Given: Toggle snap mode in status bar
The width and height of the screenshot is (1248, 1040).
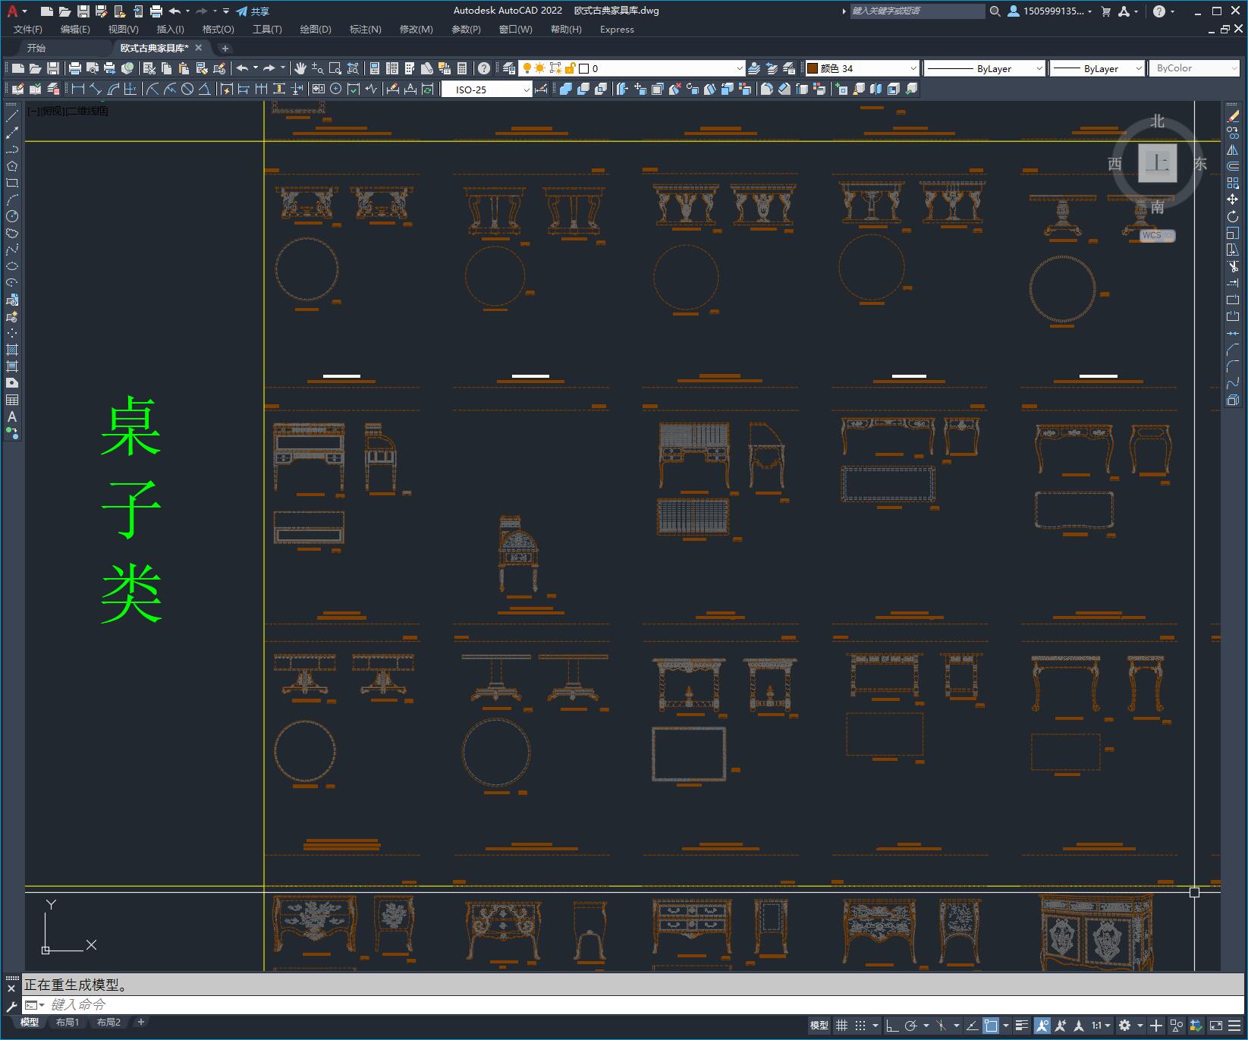Looking at the screenshot, I should click(860, 1026).
